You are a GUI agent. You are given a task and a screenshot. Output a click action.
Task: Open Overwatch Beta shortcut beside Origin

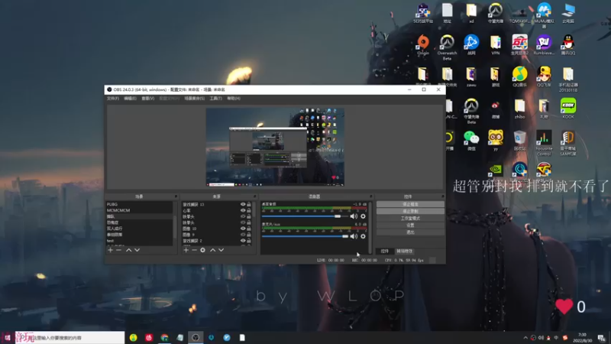447,47
